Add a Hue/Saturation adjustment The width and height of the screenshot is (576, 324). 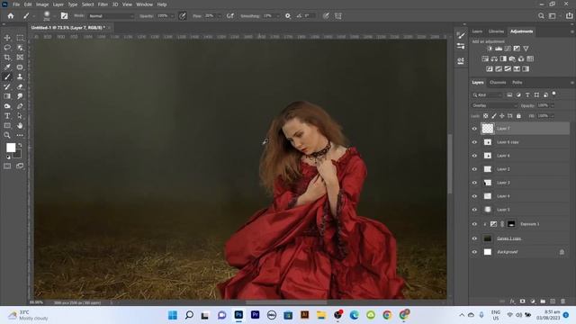coord(485,58)
